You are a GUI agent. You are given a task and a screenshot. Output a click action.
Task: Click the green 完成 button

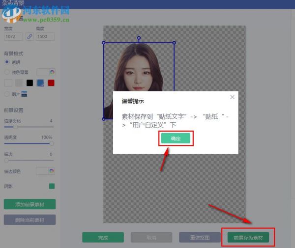click(103, 238)
